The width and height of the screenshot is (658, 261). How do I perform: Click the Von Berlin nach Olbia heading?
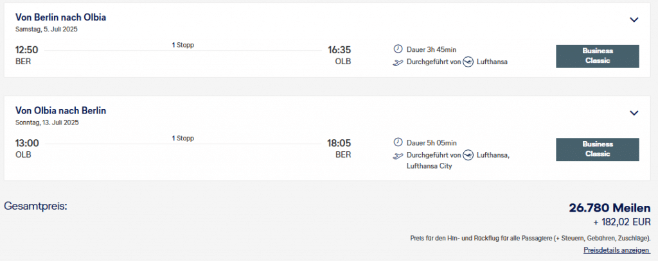[60, 17]
